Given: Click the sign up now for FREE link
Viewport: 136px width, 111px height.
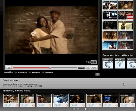Looking at the screenshot, I should 35,86.
